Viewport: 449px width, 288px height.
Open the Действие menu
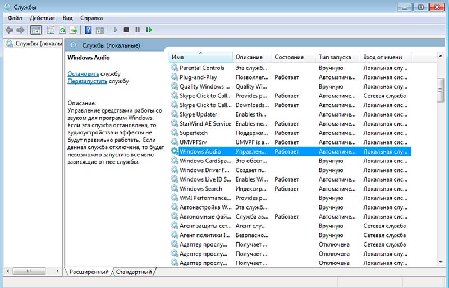[x=42, y=18]
